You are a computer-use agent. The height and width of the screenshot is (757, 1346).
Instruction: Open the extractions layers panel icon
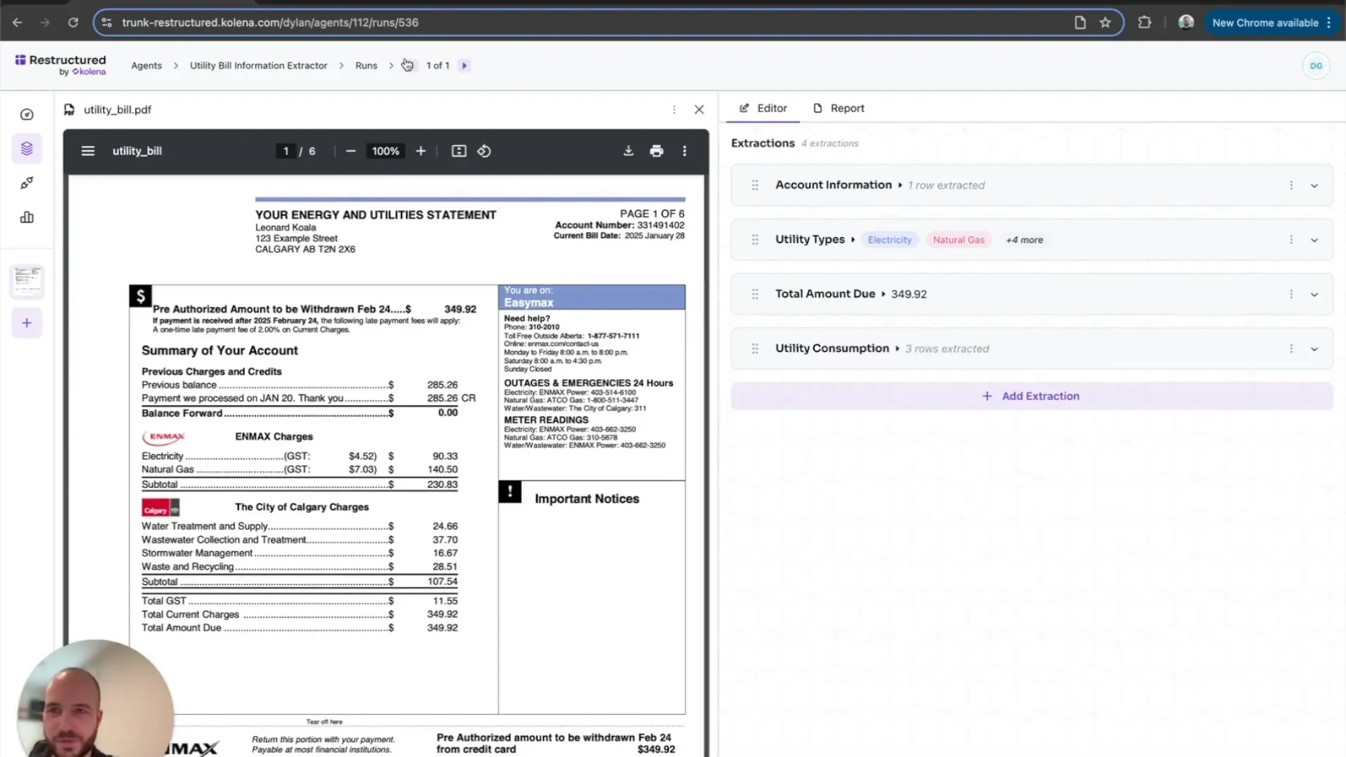(27, 149)
